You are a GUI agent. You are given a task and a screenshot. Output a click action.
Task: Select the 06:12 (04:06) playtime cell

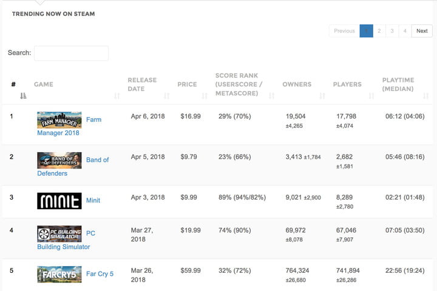(x=405, y=116)
